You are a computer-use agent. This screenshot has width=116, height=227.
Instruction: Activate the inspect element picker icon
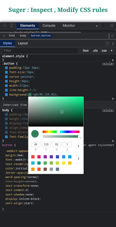tap(5, 26)
